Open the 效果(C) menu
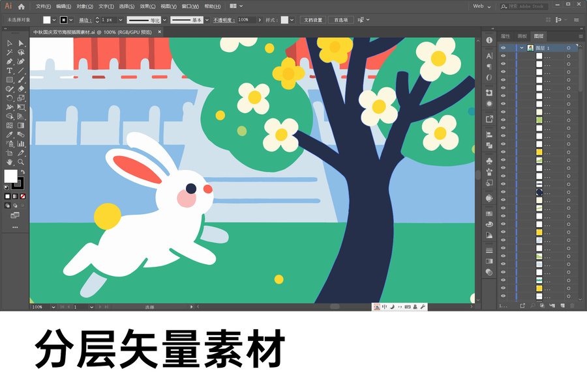Viewport: 587px width, 382px height. coord(148,6)
